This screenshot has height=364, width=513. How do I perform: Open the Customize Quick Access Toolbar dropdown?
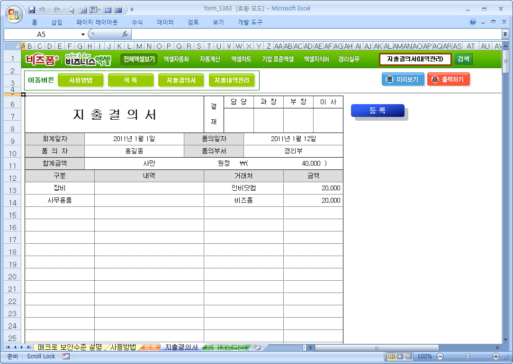(x=132, y=9)
